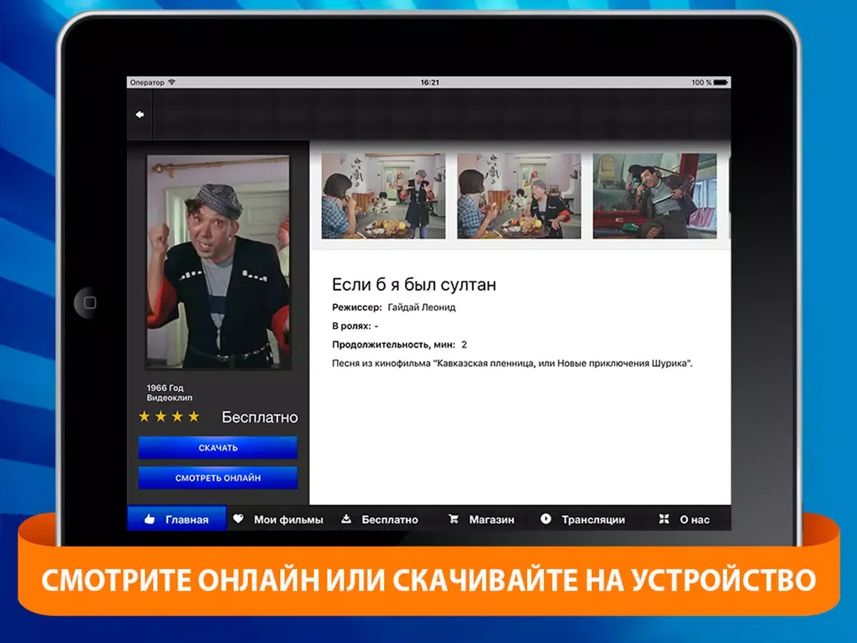Select director name Гайдай Леонид

tap(422, 307)
